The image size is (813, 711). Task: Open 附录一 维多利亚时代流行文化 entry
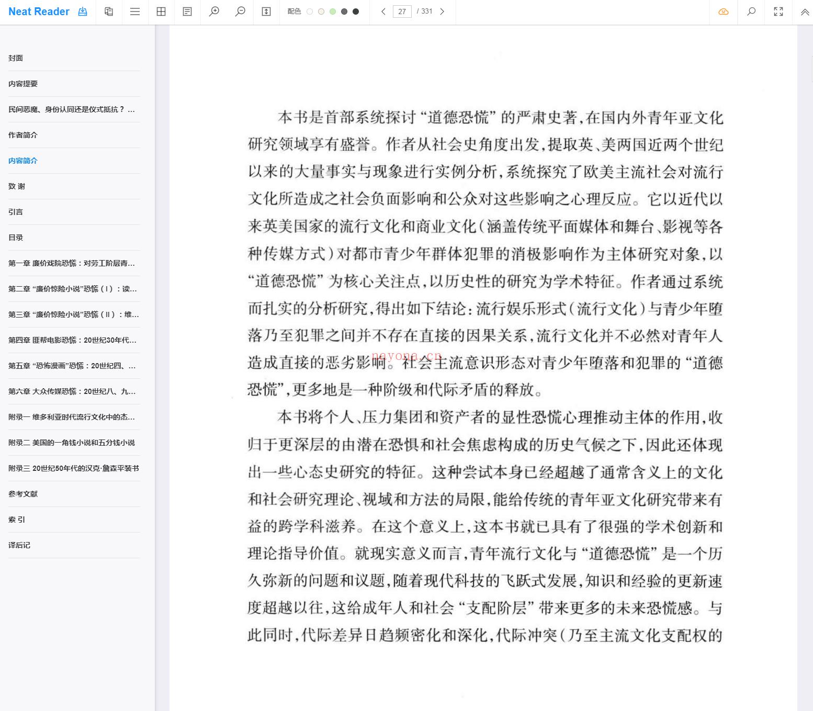click(x=72, y=417)
